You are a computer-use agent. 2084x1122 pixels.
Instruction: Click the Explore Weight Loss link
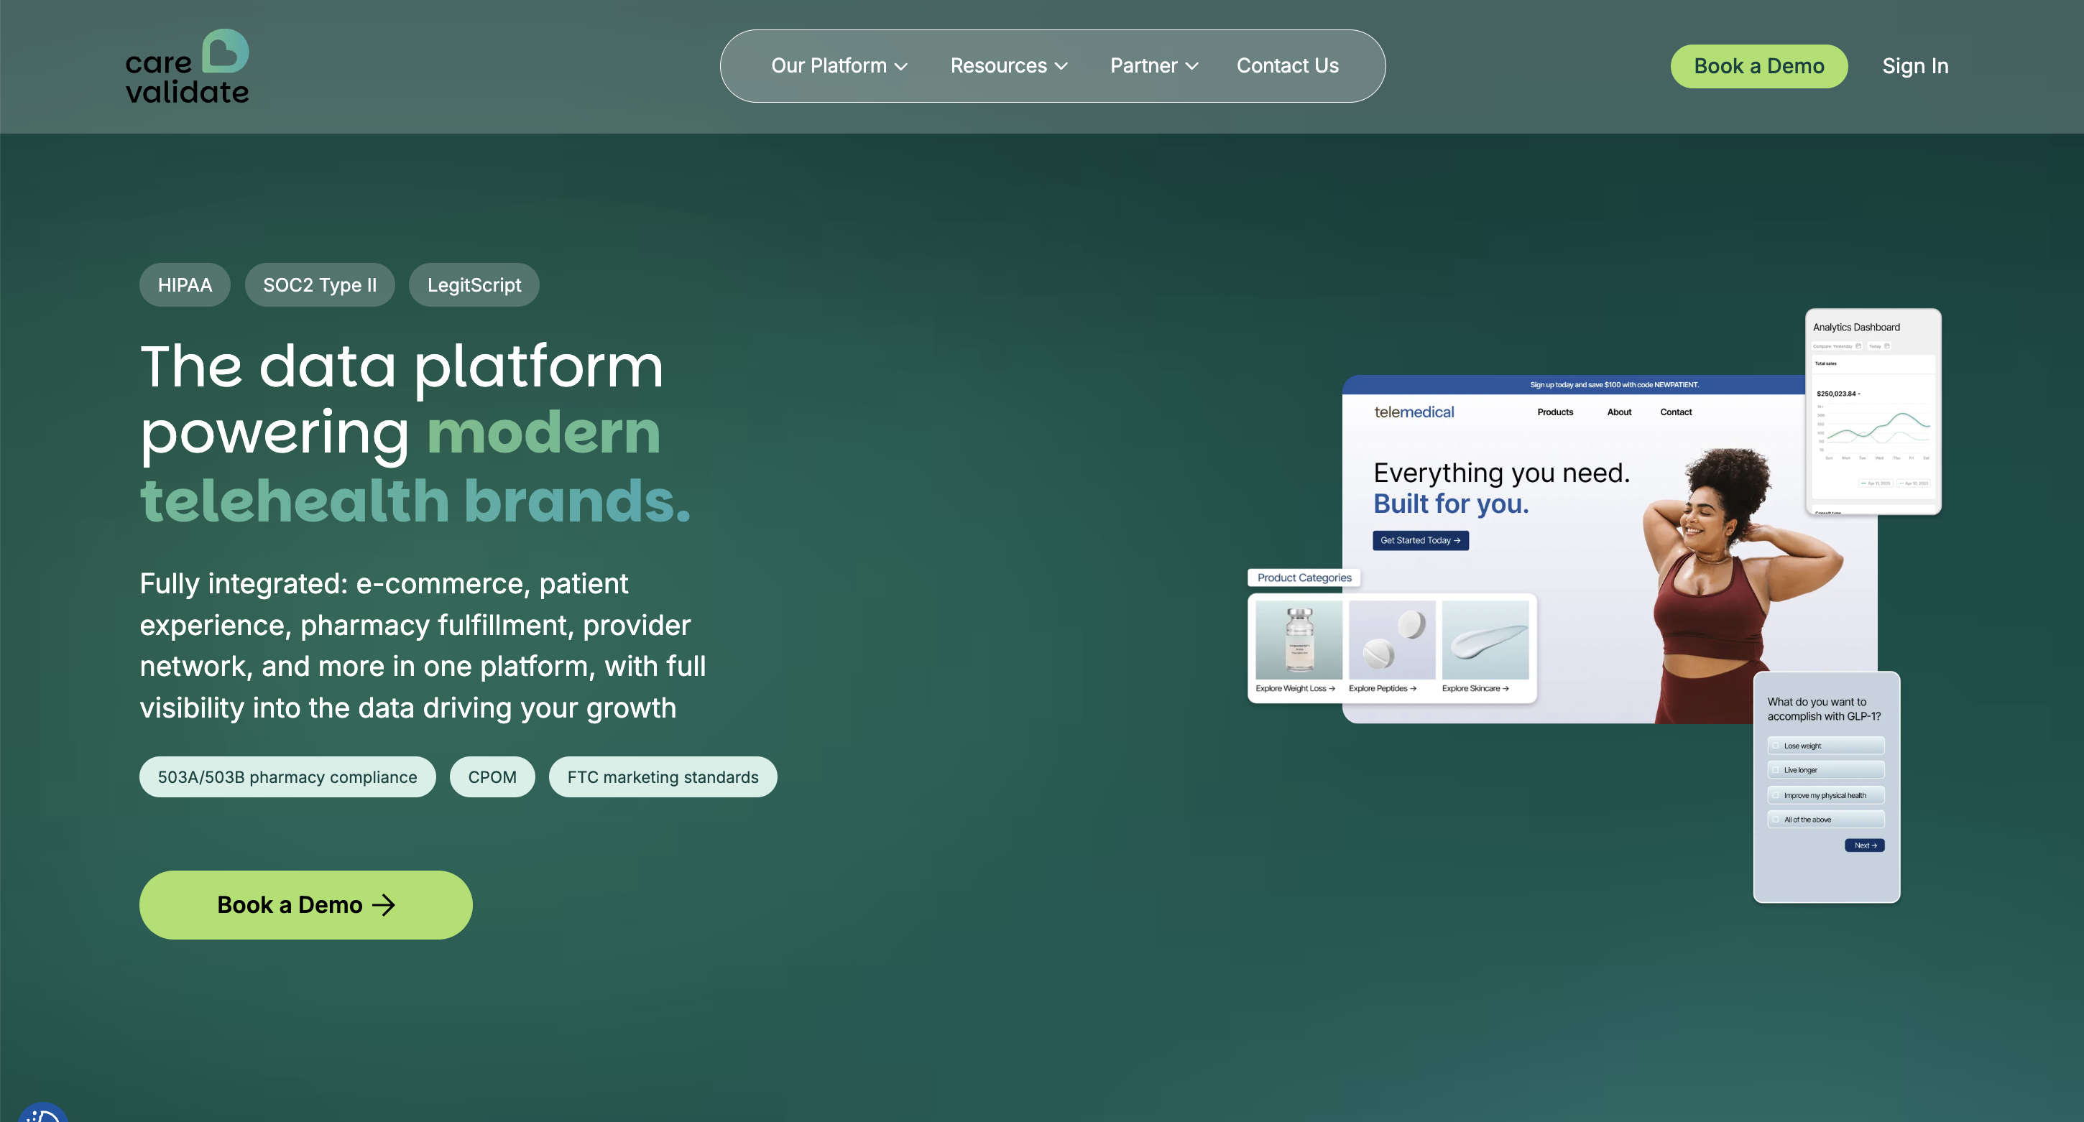click(x=1294, y=688)
